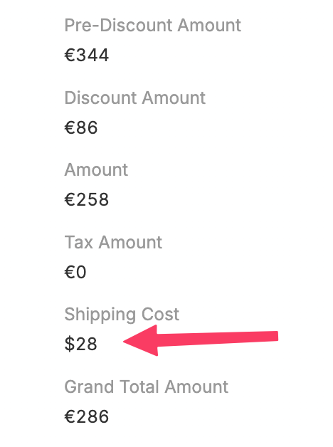Select the €286 grand total value
The width and height of the screenshot is (333, 447).
coord(87,416)
